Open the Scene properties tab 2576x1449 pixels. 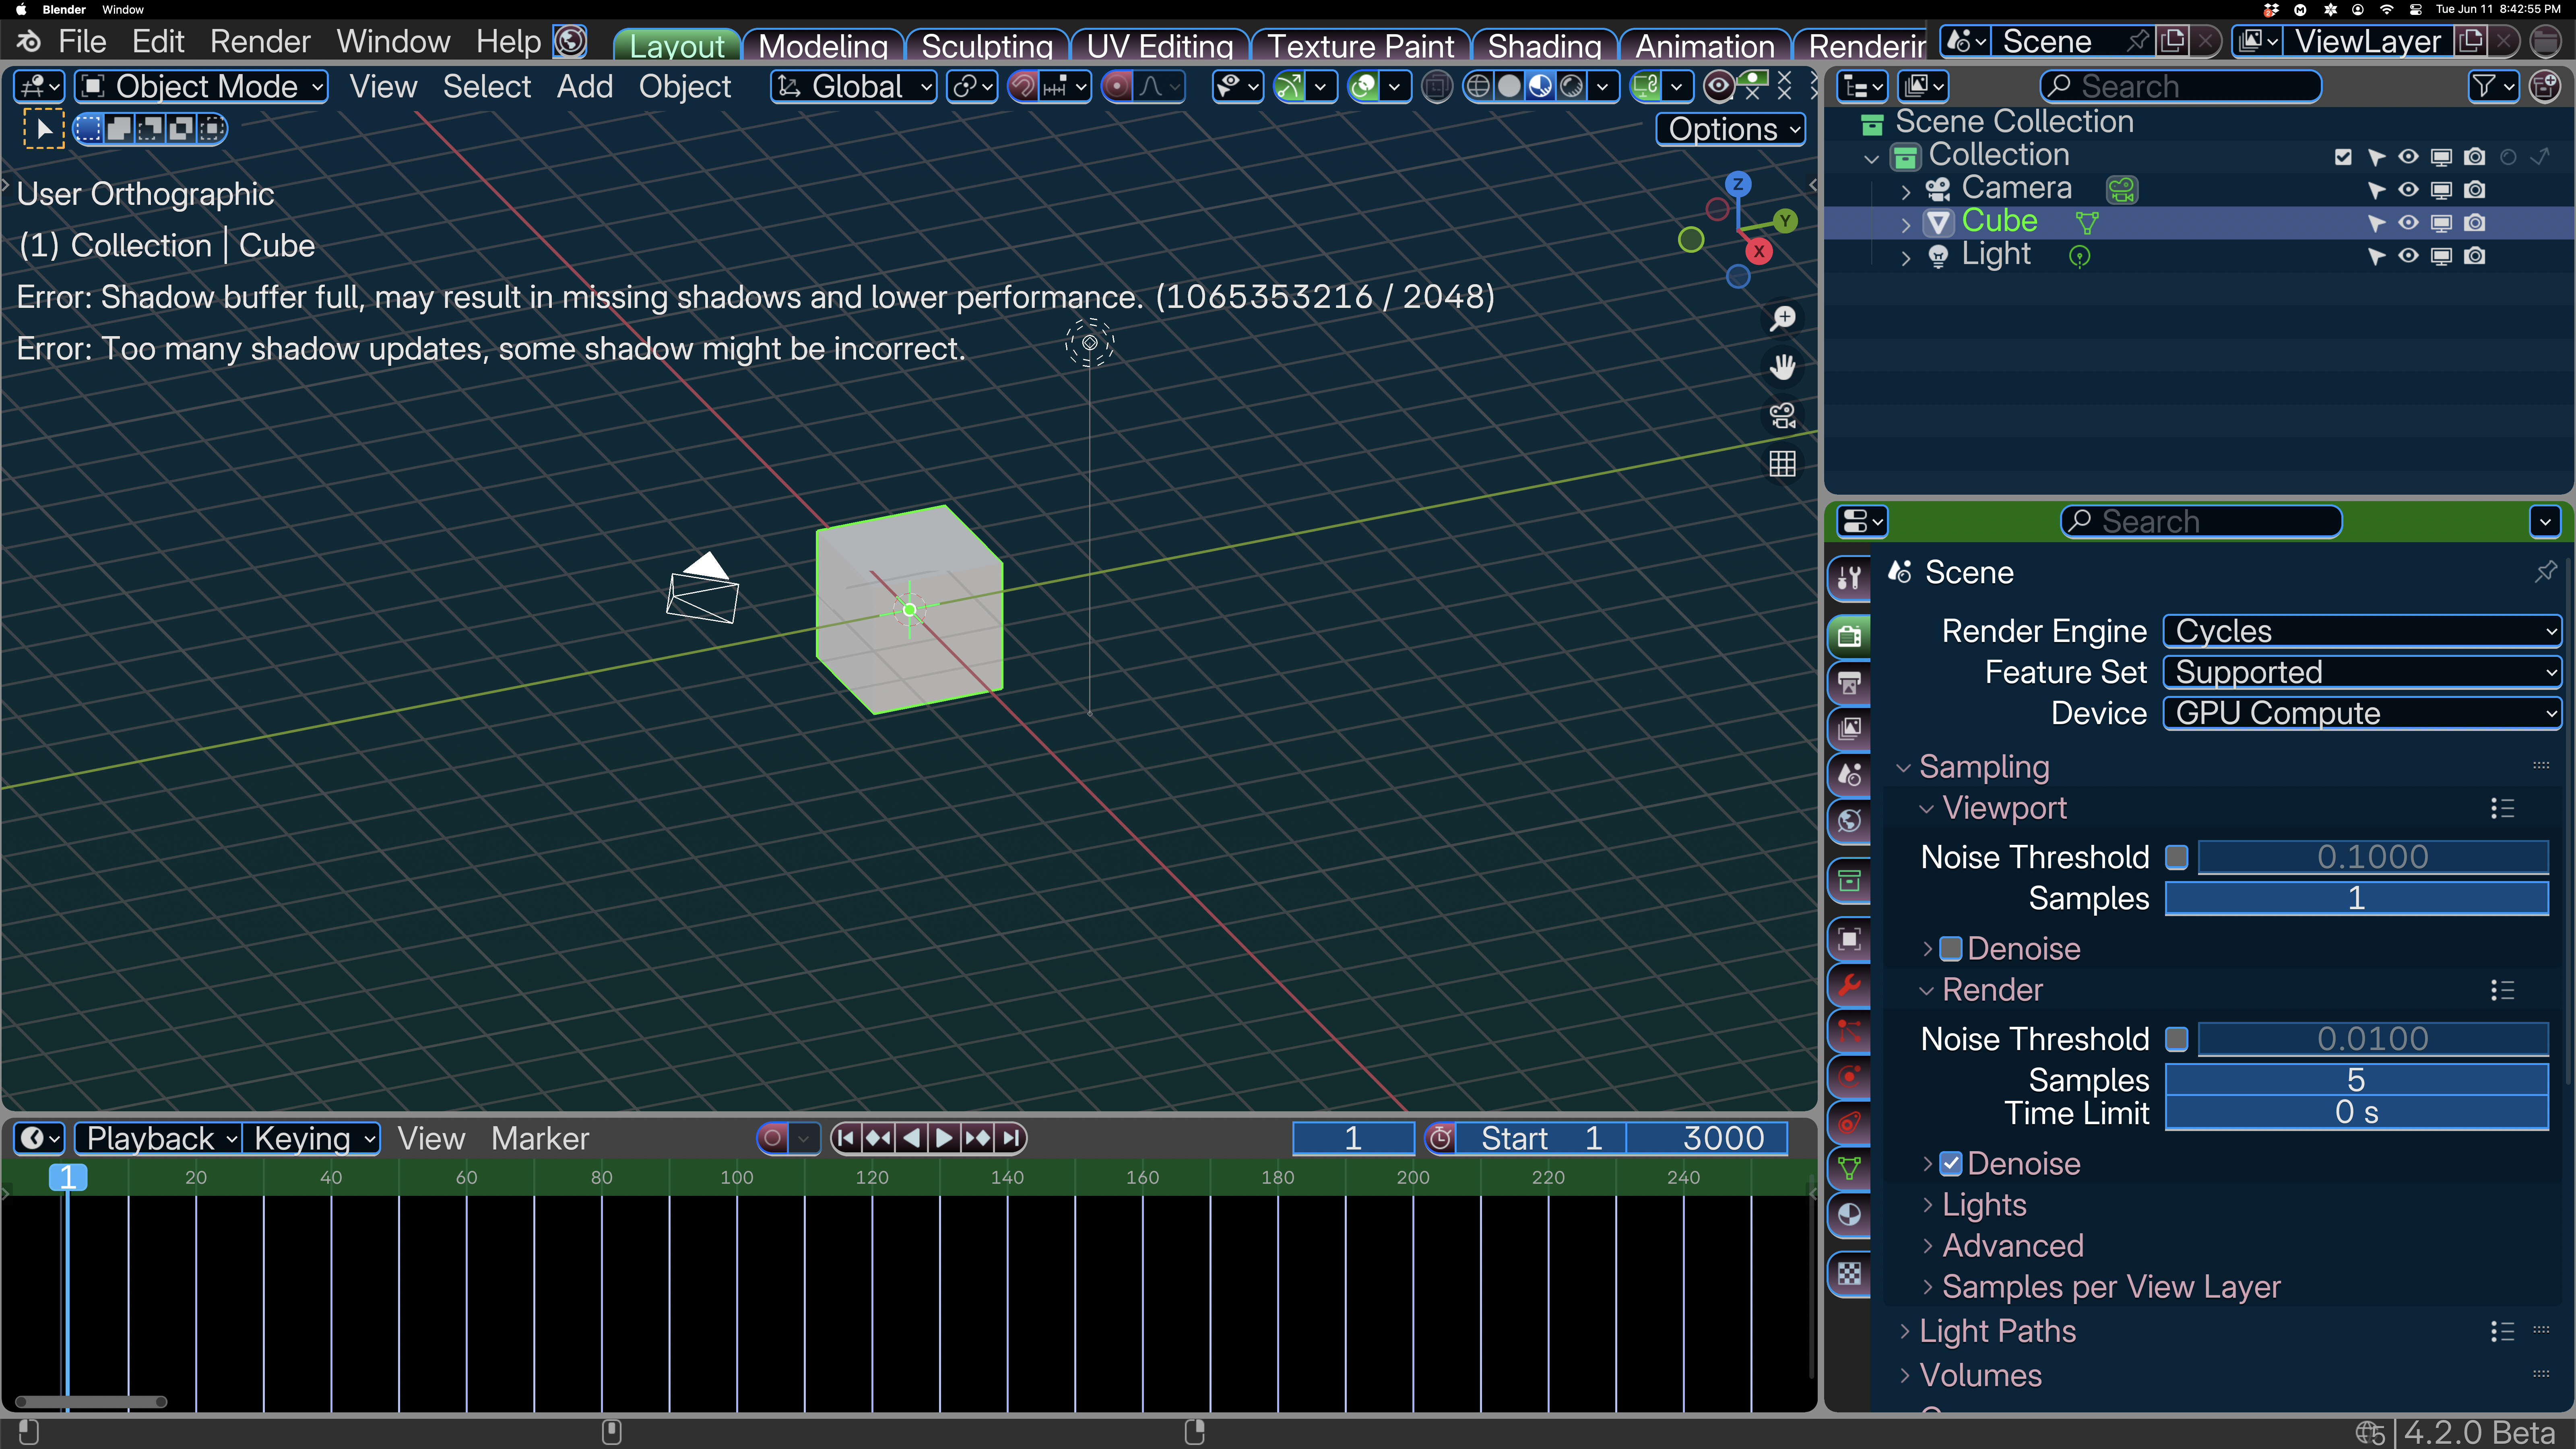tap(1849, 774)
